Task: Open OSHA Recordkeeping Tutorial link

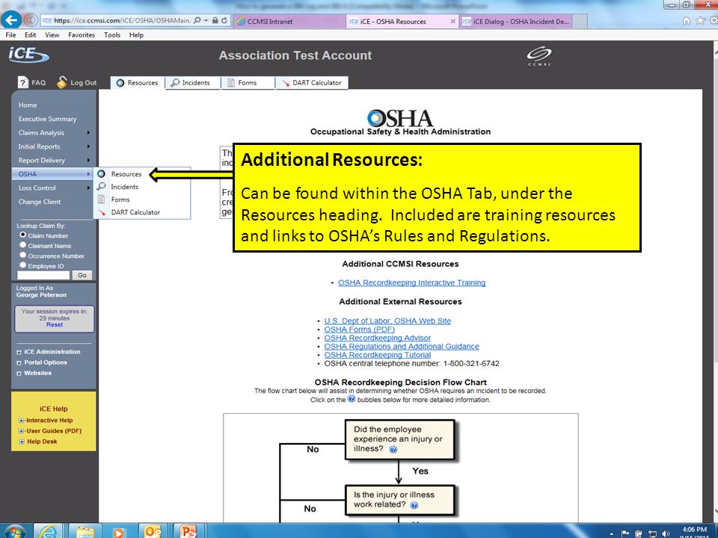Action: click(377, 355)
